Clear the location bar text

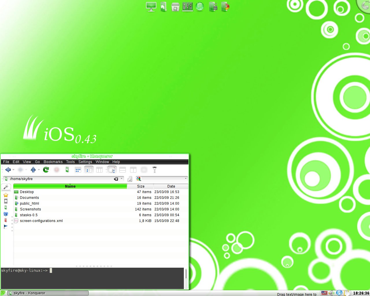(116, 179)
